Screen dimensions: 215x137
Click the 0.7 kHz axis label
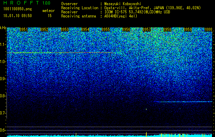click(3, 113)
